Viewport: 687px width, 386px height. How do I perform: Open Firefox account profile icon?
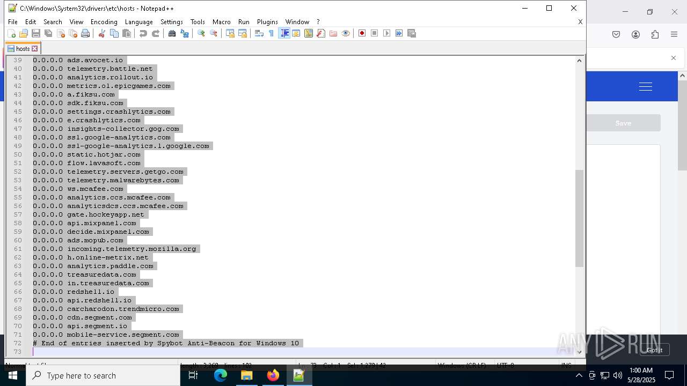(635, 34)
